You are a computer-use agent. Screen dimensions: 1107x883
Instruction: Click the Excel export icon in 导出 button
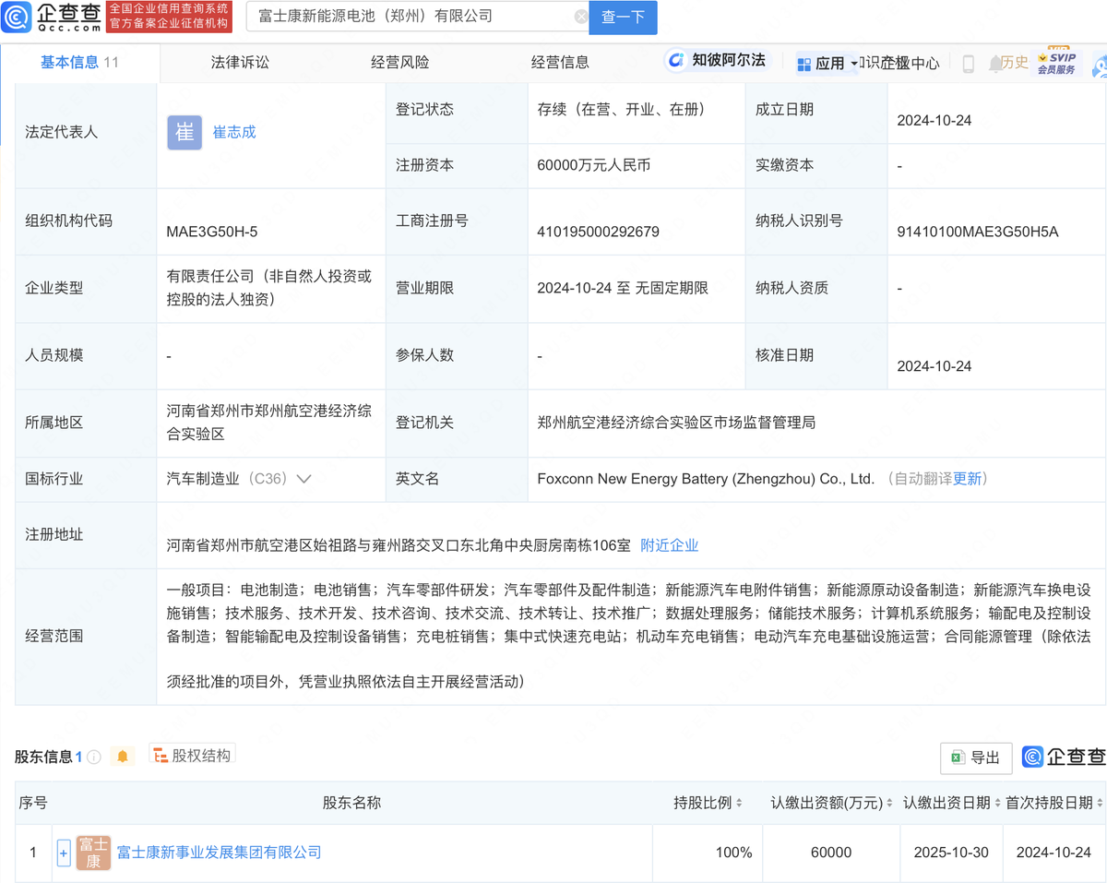coord(959,758)
